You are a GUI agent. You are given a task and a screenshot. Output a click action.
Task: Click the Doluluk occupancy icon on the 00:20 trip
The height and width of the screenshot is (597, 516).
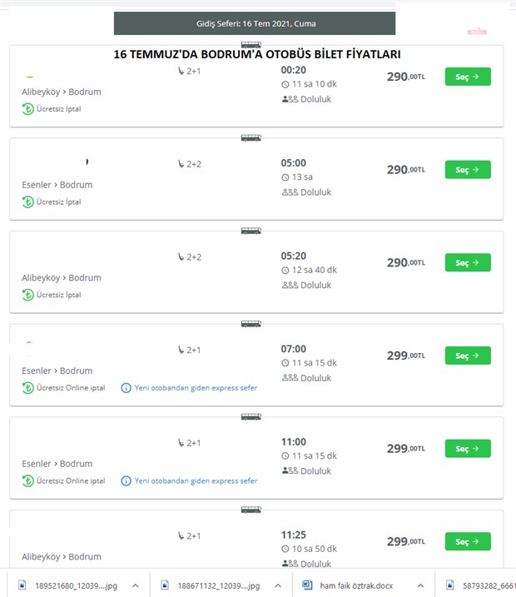pyautogui.click(x=290, y=99)
